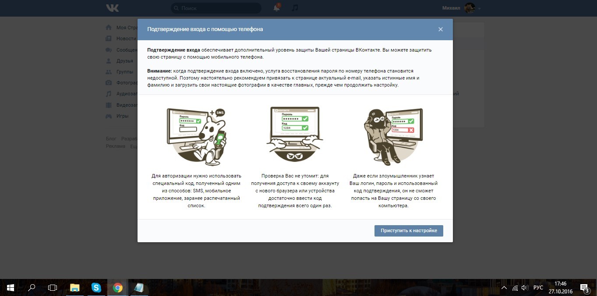Open Windows Start menu
Screen dimensions: 597x296
tap(11, 288)
